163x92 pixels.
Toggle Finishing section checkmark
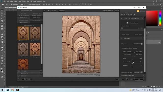[123, 38]
